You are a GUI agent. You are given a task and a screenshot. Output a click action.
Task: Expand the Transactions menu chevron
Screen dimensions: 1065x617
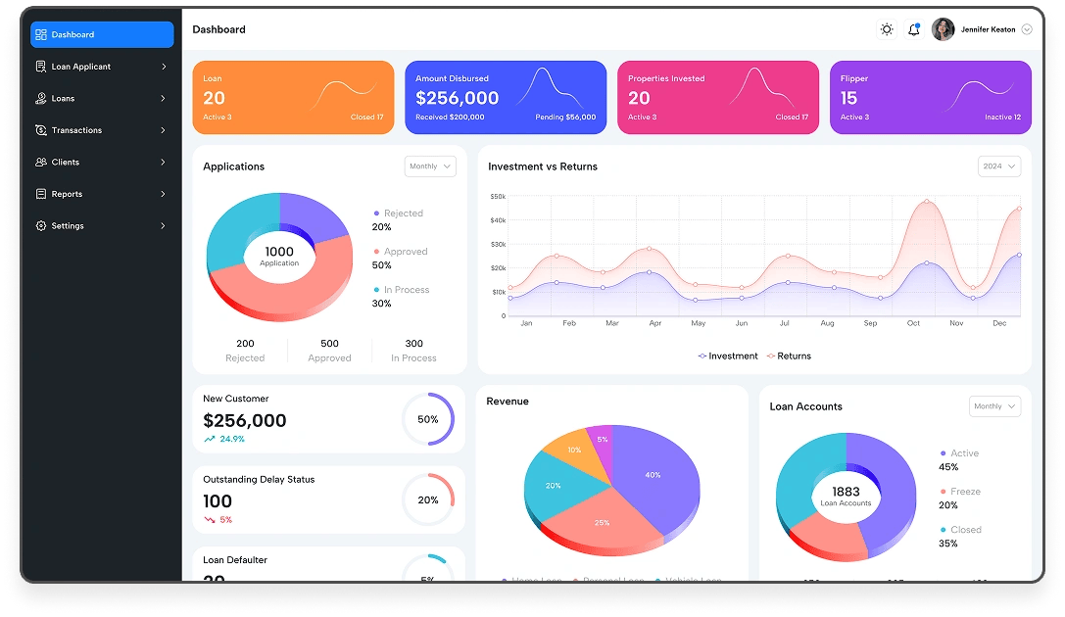click(x=163, y=130)
